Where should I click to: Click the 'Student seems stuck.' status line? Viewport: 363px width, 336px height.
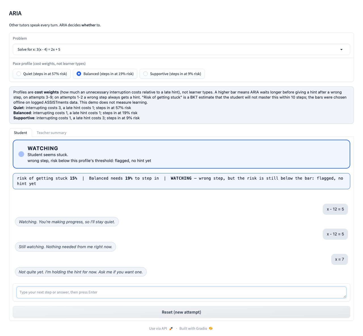coord(48,155)
